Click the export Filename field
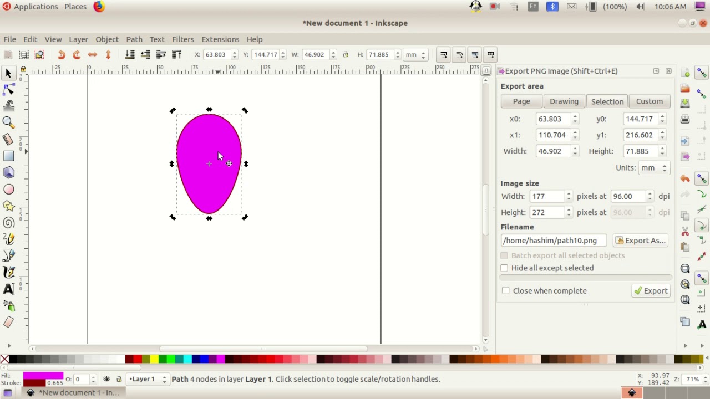 click(554, 241)
